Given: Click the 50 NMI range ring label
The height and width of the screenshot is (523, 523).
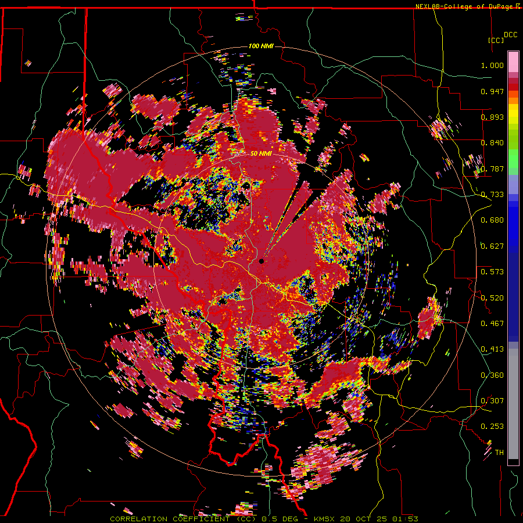Looking at the screenshot, I should tap(261, 154).
